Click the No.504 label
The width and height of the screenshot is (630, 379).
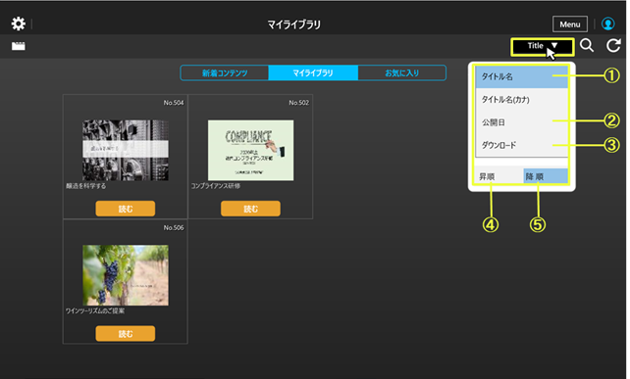pos(174,103)
